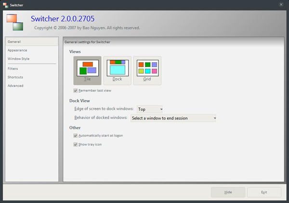
Task: Click 'Behavior of docked windows' label
Action: click(101, 118)
